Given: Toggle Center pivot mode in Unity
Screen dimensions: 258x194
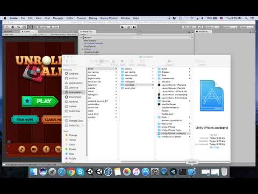Looking at the screenshot, I should pyautogui.click(x=42, y=27).
